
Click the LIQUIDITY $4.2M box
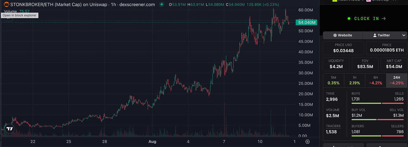tap(336, 64)
